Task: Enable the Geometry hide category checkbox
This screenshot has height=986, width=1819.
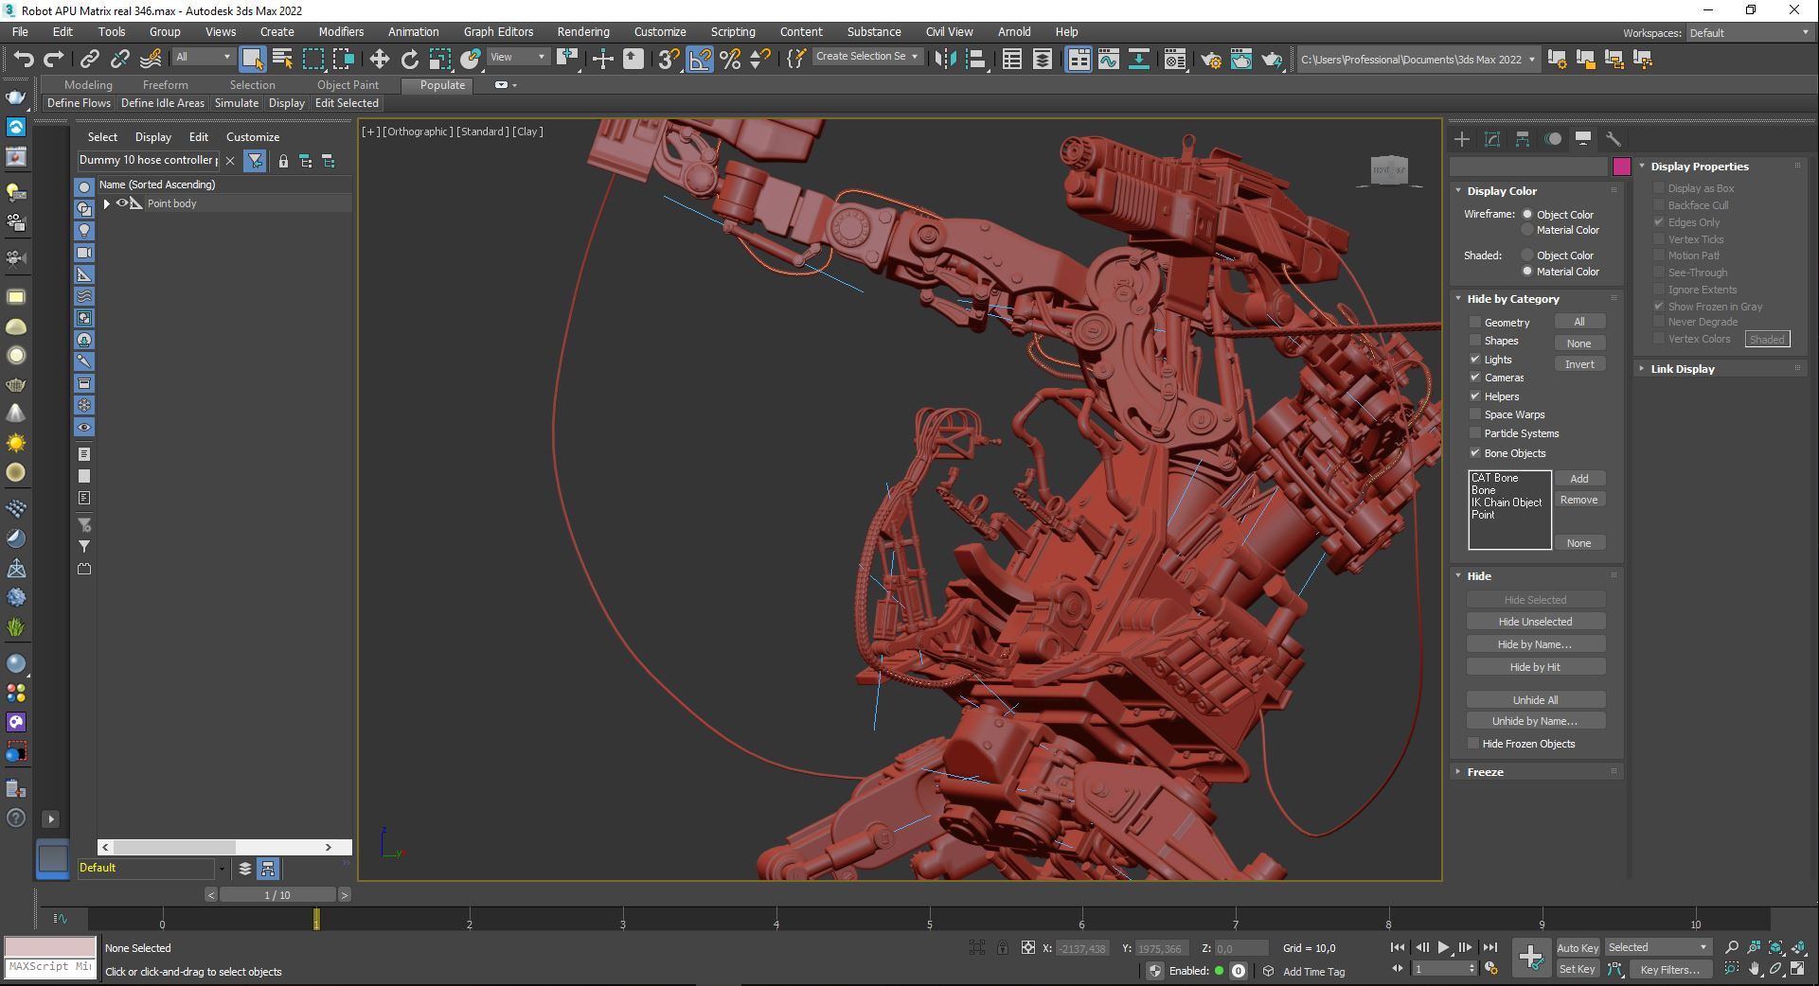Action: [1474, 323]
